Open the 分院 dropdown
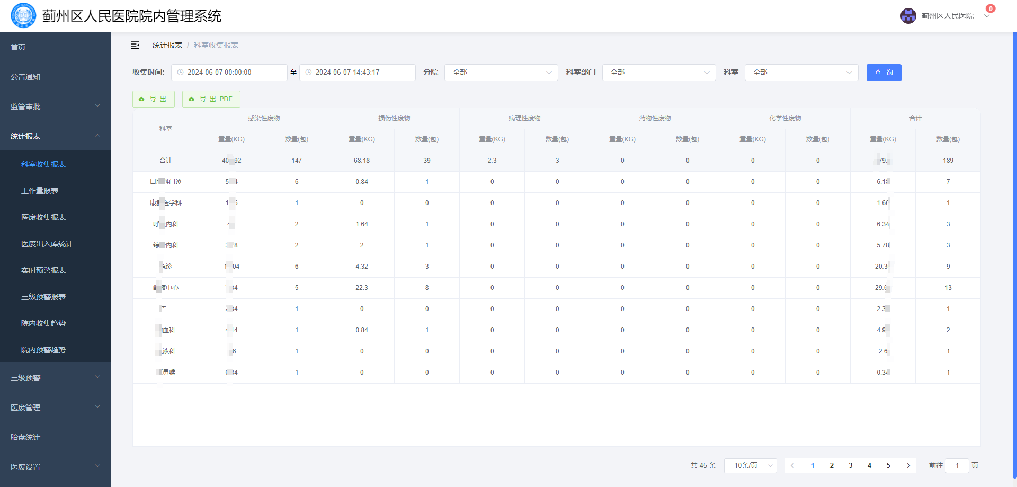1017x487 pixels. pyautogui.click(x=501, y=73)
